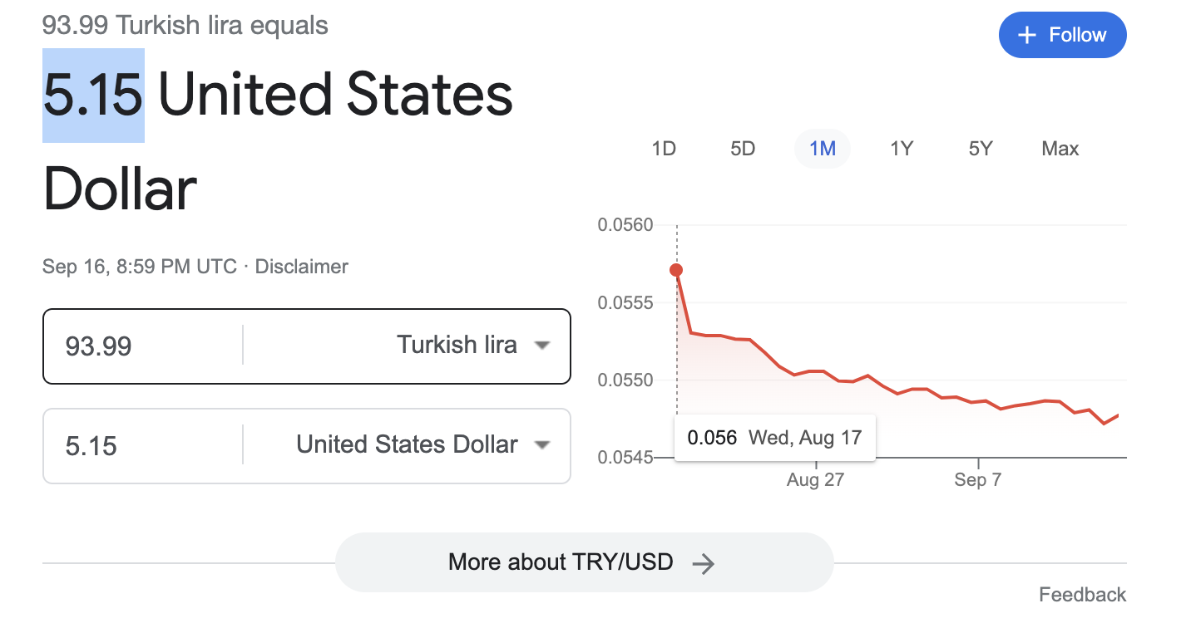Open the United States Dollar currency dropdown

click(x=542, y=445)
